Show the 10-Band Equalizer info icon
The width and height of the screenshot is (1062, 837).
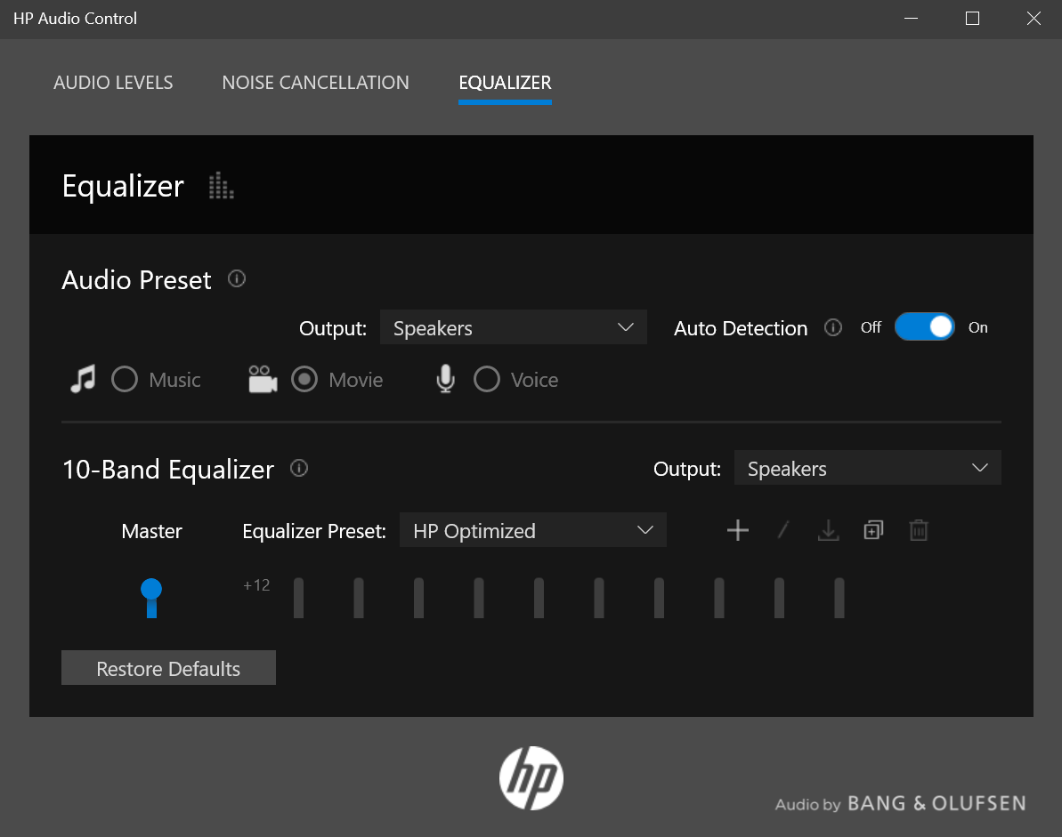pos(299,469)
